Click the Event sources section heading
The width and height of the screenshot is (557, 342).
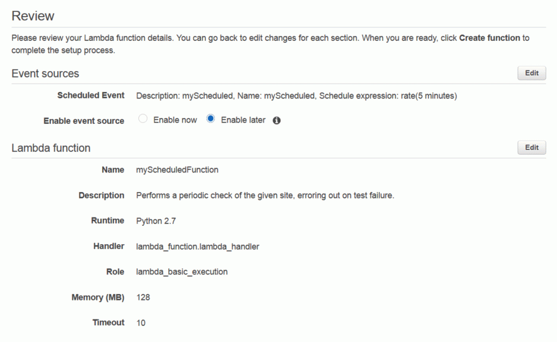point(45,73)
